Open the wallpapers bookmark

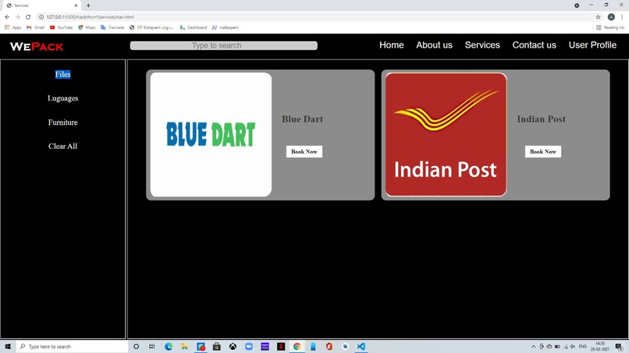225,27
